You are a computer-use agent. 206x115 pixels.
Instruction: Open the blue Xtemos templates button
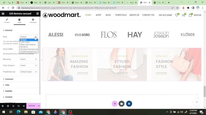129,104
